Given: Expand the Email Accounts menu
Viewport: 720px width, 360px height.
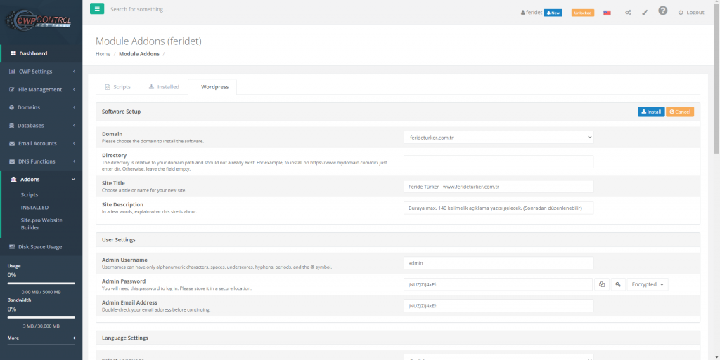Looking at the screenshot, I should point(41,143).
